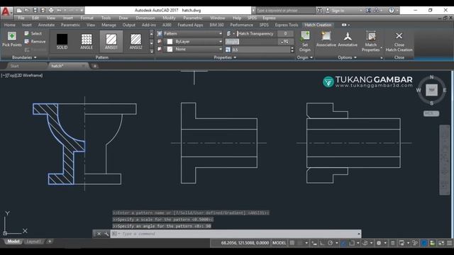The width and height of the screenshot is (454, 255).
Task: Click the hatch angle input field
Action: pyautogui.click(x=286, y=42)
